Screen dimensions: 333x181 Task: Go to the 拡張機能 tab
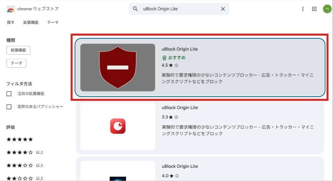[x=31, y=22]
